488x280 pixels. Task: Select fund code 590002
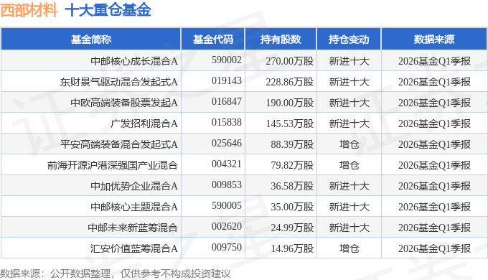(x=227, y=60)
